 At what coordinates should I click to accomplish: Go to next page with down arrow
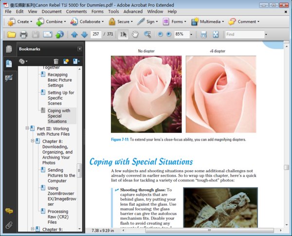(84, 35)
